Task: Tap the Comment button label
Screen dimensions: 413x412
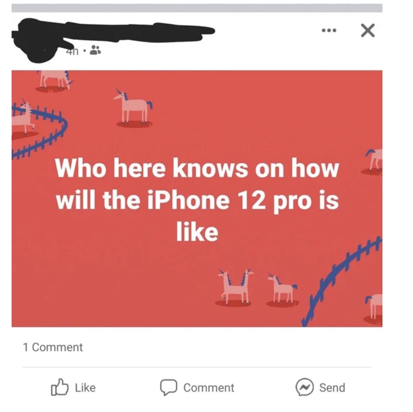Action: tap(209, 388)
